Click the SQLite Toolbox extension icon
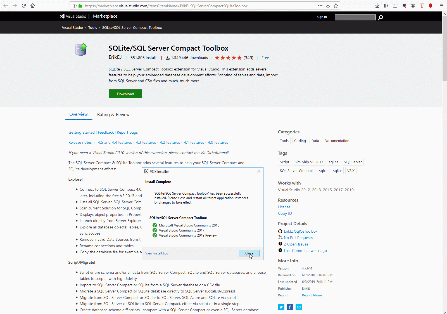 pos(81,49)
